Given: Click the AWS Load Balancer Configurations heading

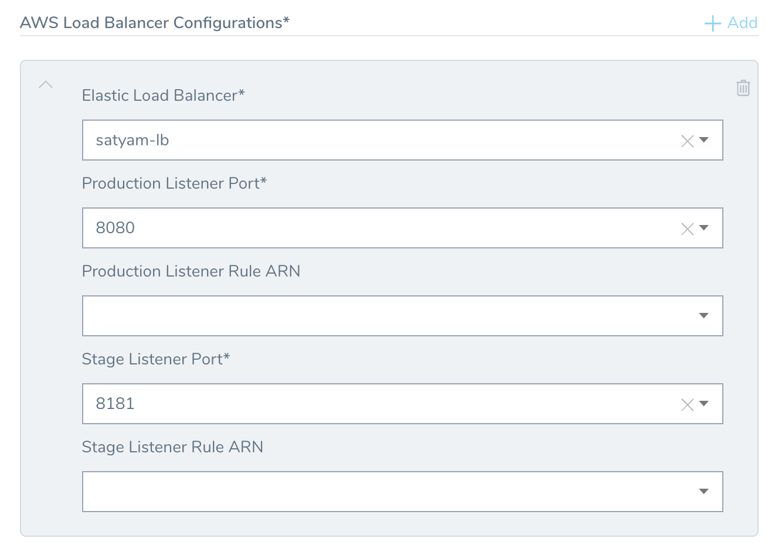Looking at the screenshot, I should pos(155,23).
